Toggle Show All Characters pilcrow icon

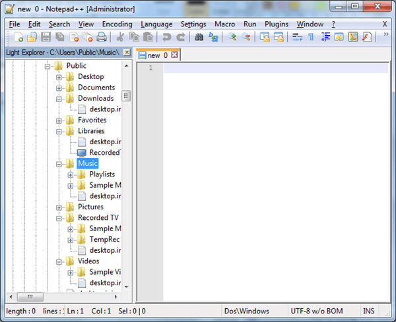310,37
